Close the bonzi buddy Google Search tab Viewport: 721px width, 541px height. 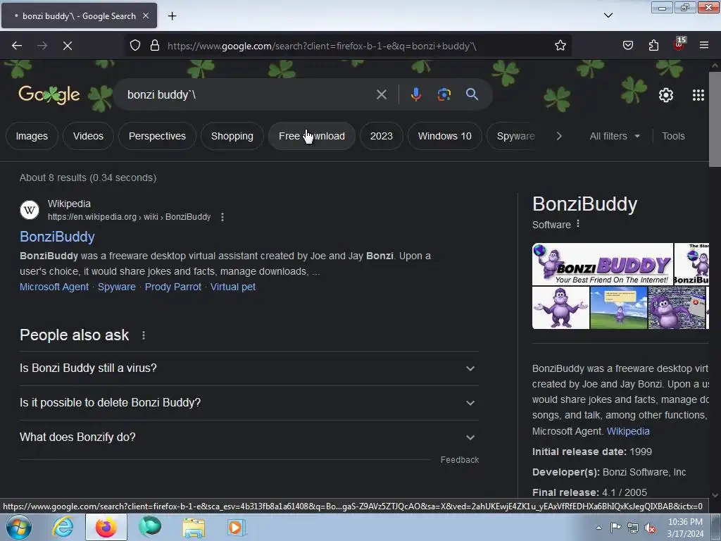pyautogui.click(x=146, y=15)
